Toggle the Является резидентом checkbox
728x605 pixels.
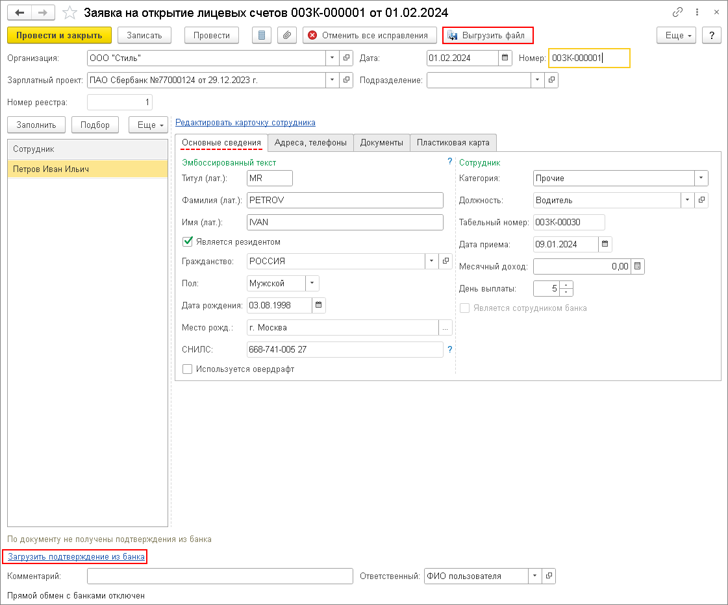point(188,241)
